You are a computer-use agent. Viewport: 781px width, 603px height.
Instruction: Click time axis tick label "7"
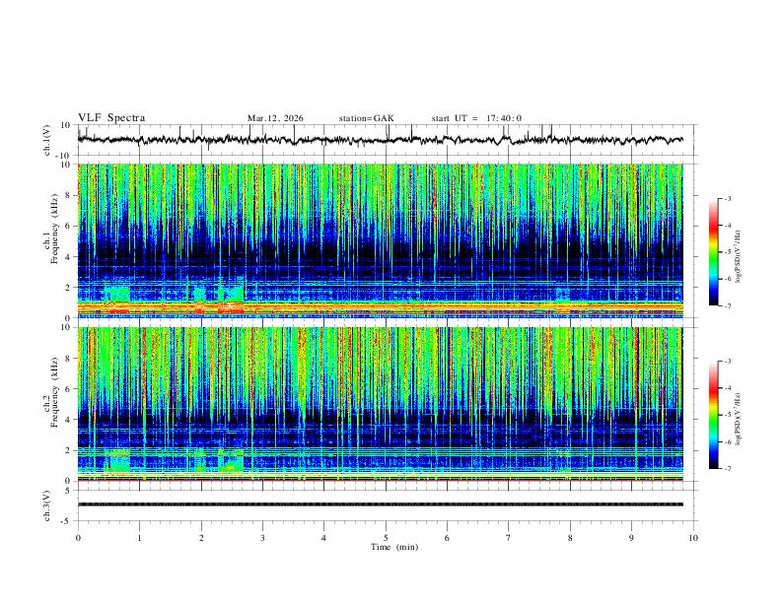coord(509,538)
